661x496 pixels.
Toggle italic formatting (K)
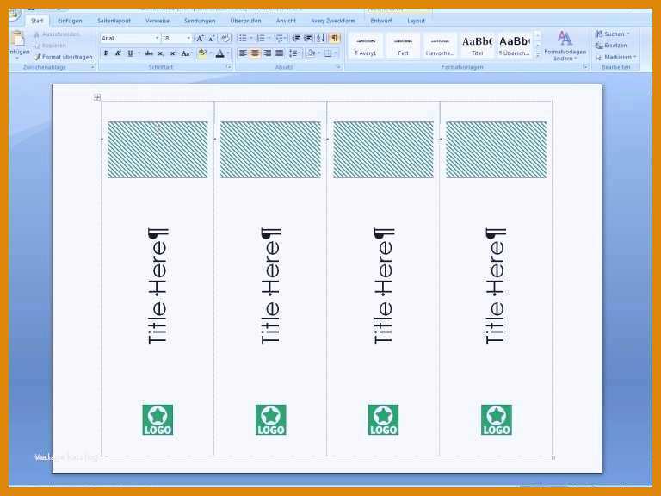(x=118, y=53)
